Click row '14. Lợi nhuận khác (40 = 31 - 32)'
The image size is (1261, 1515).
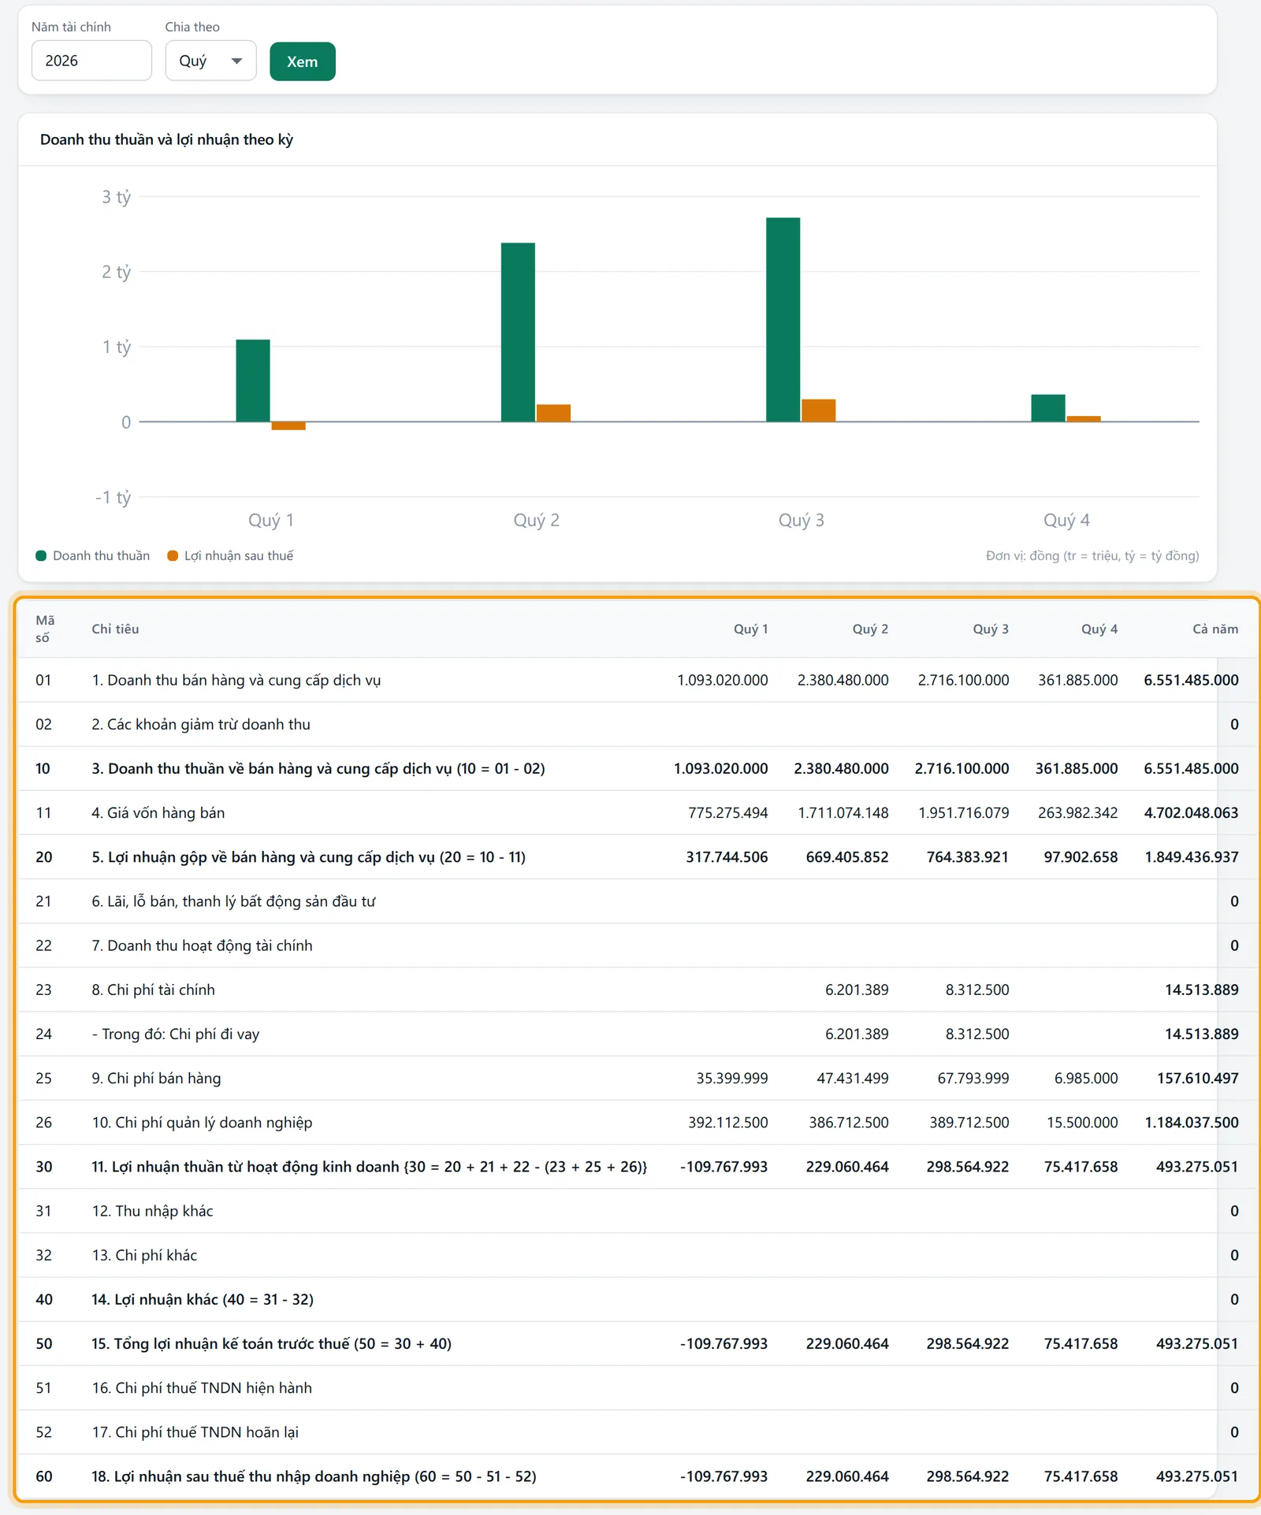pos(638,1299)
